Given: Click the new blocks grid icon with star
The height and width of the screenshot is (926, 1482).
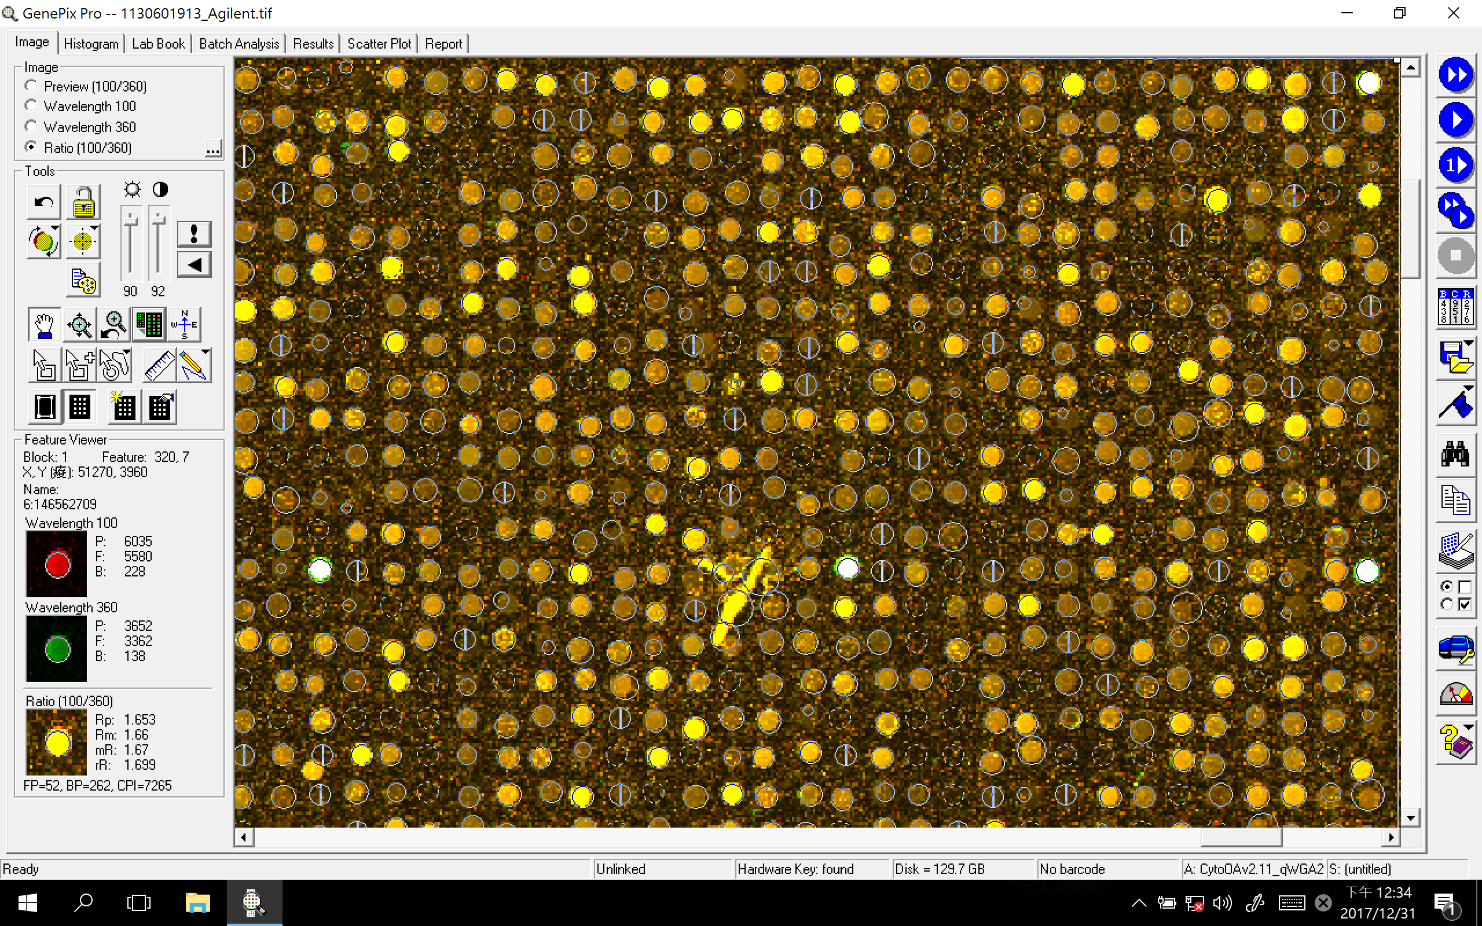Looking at the screenshot, I should tap(124, 406).
